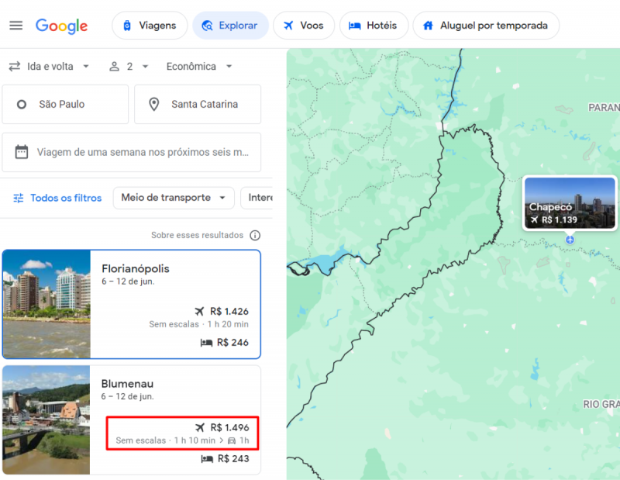620x480 pixels.
Task: Open the main navigation menu
Action: (15, 26)
